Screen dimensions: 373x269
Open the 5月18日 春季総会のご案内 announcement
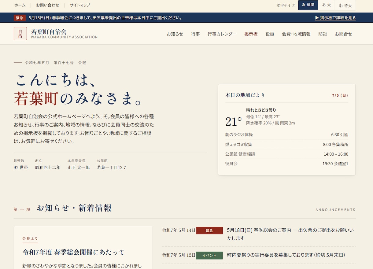coord(290,234)
